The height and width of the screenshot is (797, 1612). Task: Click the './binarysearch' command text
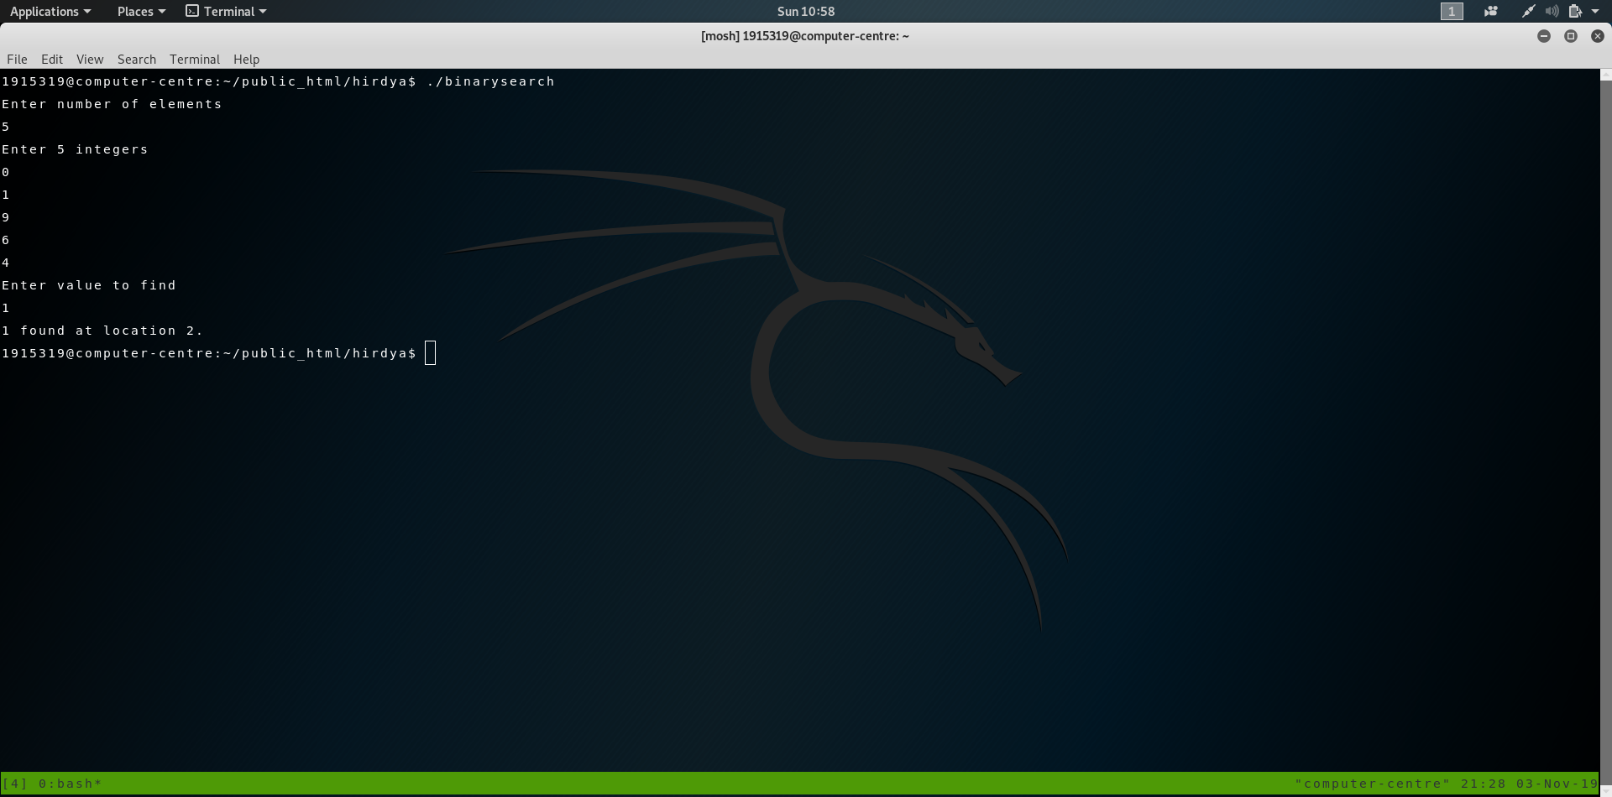[x=490, y=81]
